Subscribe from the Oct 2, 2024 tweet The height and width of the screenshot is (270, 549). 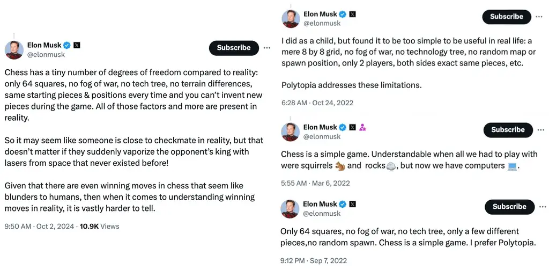click(234, 48)
